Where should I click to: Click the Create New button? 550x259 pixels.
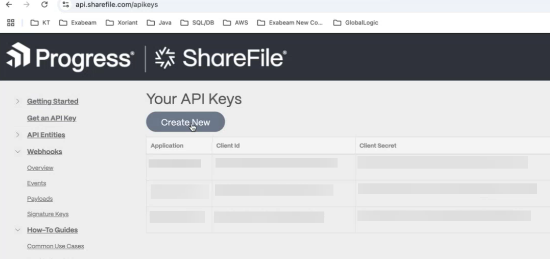(185, 122)
